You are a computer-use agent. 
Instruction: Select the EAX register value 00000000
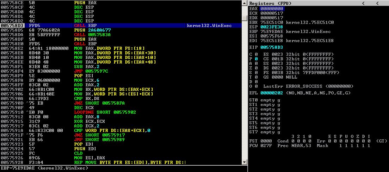[272, 8]
